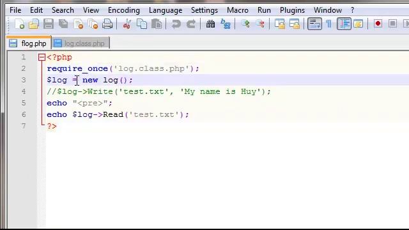Open the Run menu
The image size is (409, 230).
click(x=264, y=10)
